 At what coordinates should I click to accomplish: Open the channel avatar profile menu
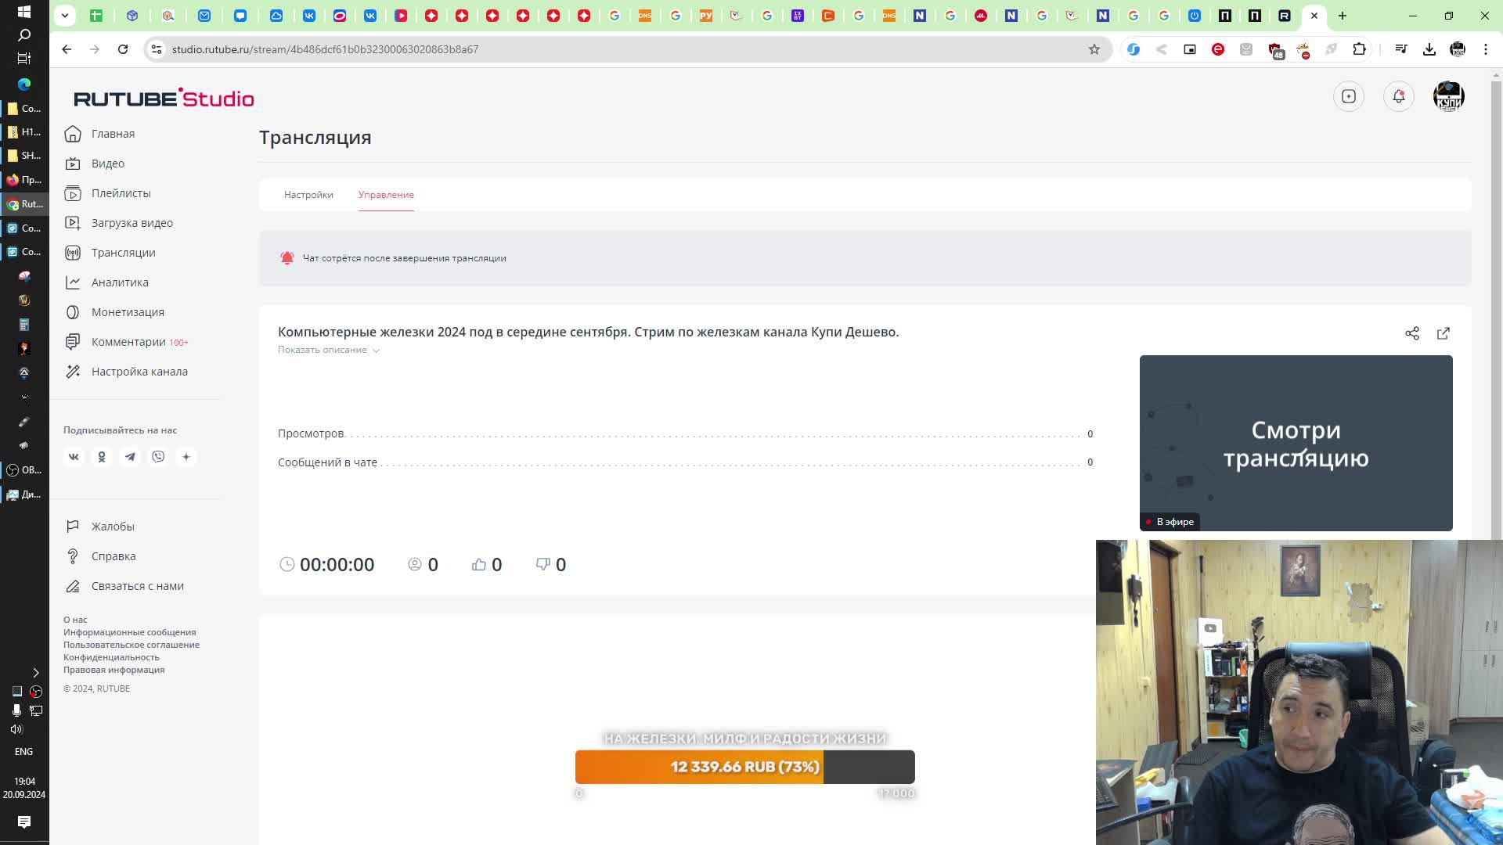click(1447, 96)
